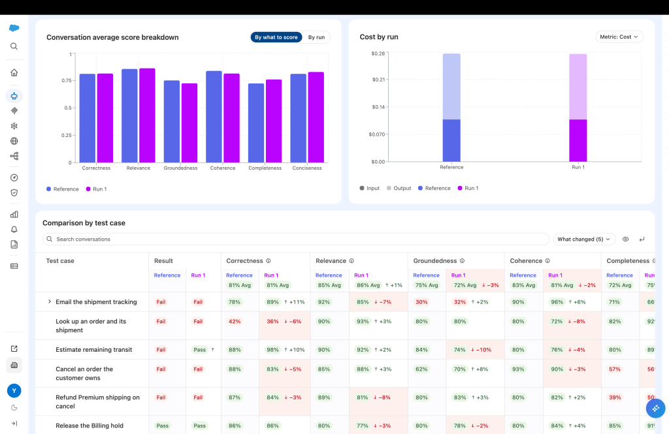Click Run 1 sub-header under Result
Viewport: 669px width, 434px height.
(x=198, y=275)
